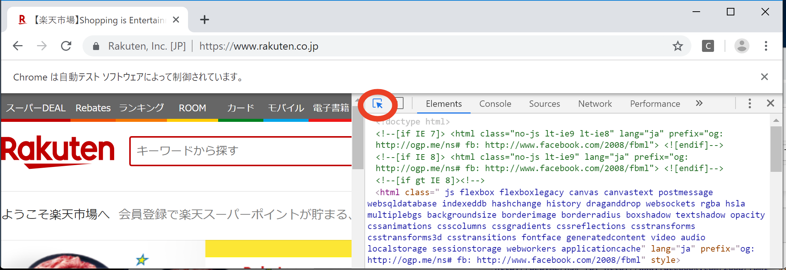Select the if gt IE 8 comment node
The height and width of the screenshot is (270, 786).
coord(430,180)
